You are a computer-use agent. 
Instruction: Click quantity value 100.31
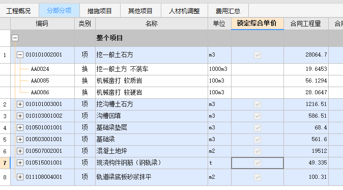pyautogui.click(x=318, y=177)
